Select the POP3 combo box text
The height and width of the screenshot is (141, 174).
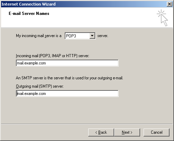(71, 36)
